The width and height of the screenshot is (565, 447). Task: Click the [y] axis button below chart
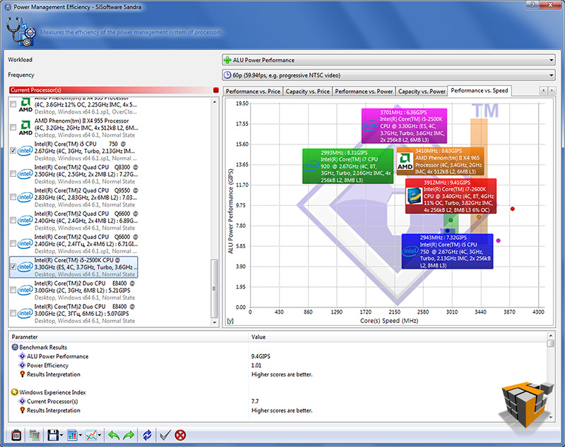[x=230, y=321]
